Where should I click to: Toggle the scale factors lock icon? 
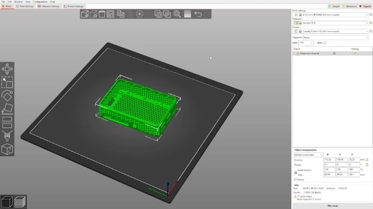(x=295, y=172)
